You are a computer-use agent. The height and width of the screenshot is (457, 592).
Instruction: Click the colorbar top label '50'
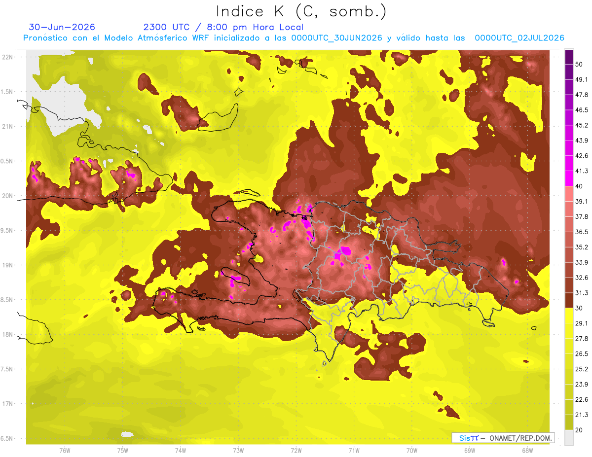[x=579, y=65]
